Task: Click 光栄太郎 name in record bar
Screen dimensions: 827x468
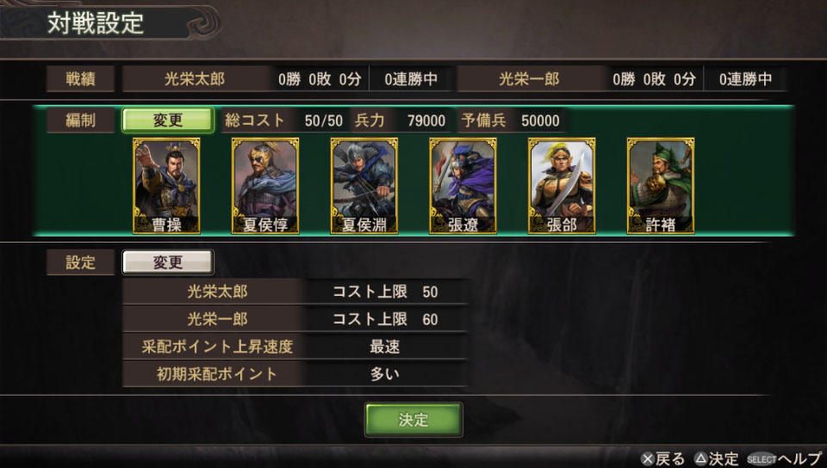Action: (195, 79)
